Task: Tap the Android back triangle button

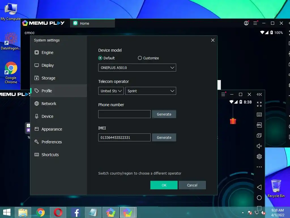Action: coord(259,187)
